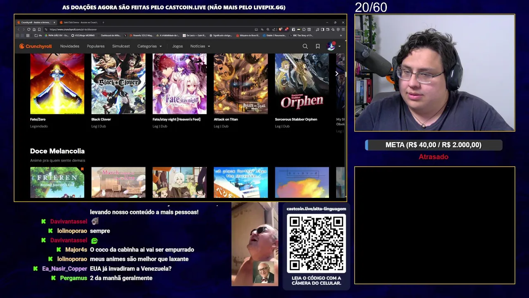Open the Brave Shields lion icon
The height and width of the screenshot is (298, 529).
280,29
